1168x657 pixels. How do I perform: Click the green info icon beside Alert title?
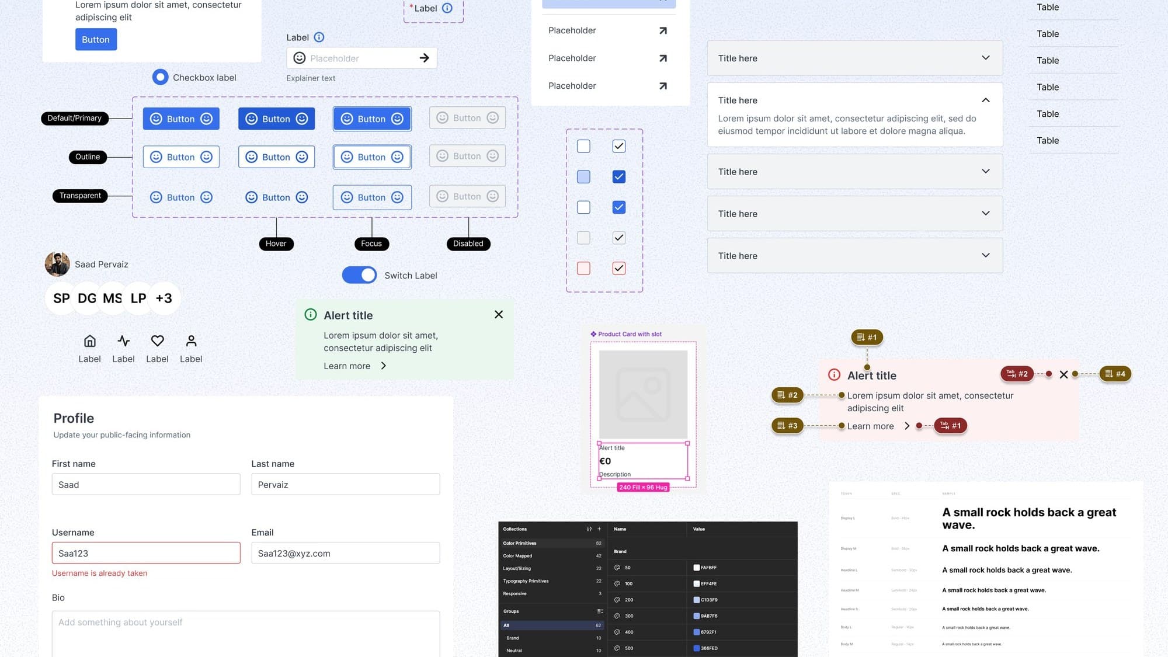click(311, 315)
